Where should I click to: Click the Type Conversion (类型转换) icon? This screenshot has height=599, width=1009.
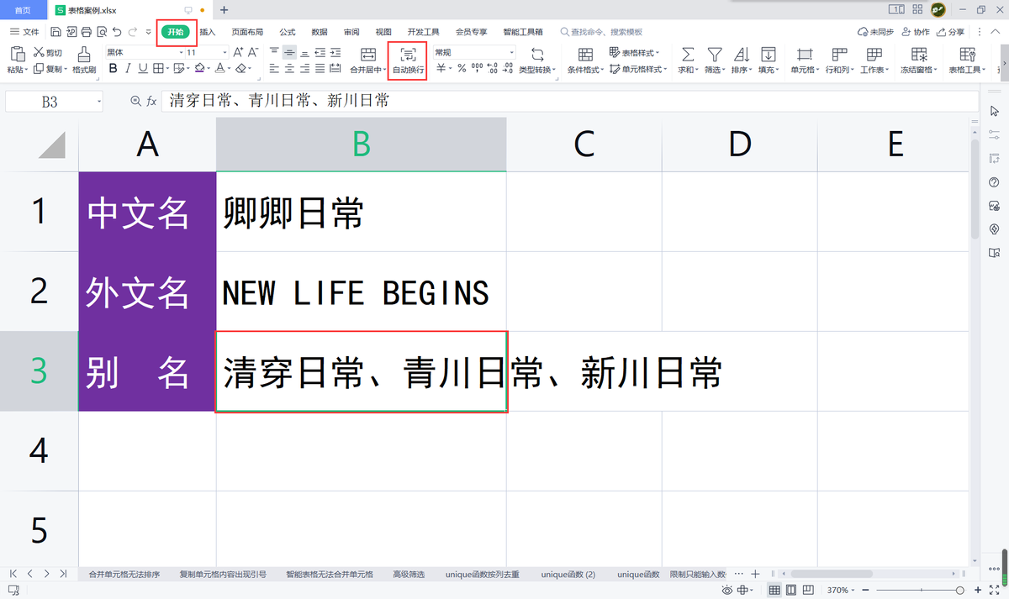pos(537,54)
